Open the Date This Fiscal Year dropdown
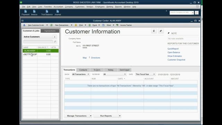This screenshot has width=222, height=125. pyautogui.click(x=145, y=74)
